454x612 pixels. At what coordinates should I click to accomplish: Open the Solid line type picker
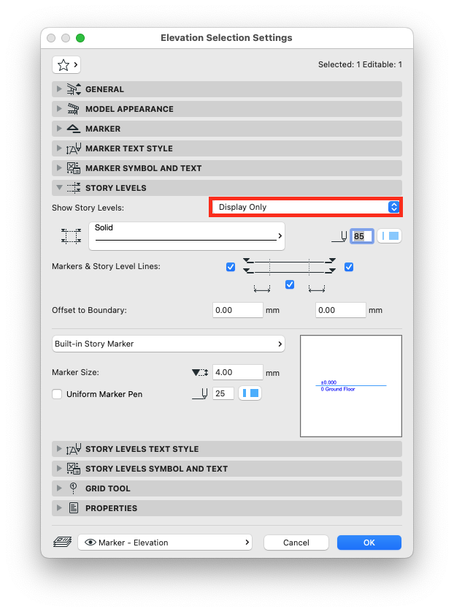187,235
